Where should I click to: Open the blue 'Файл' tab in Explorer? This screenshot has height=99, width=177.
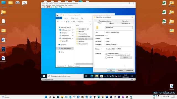pos(59,18)
